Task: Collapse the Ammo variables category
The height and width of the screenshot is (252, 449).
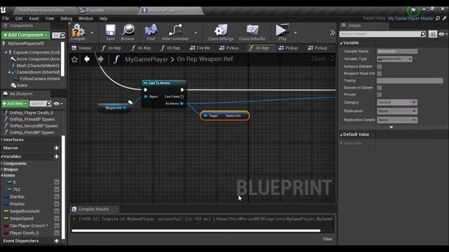Action: coord(2,176)
